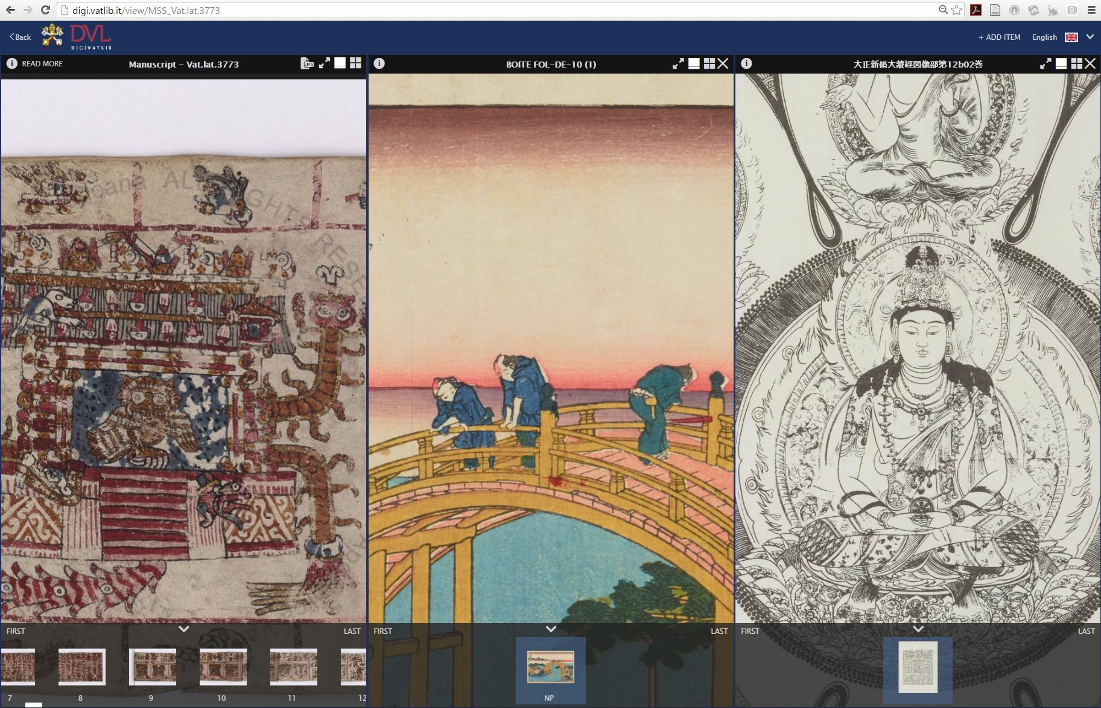Open thumbnail page 11 of Vat.lat.3773
This screenshot has width=1101, height=708.
[294, 667]
